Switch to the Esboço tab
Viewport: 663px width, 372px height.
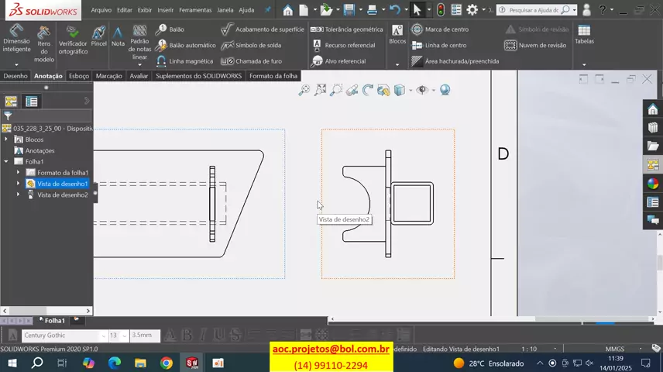(x=79, y=76)
